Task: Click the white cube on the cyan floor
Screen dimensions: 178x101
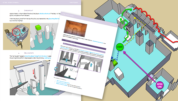Action: pos(119,74)
